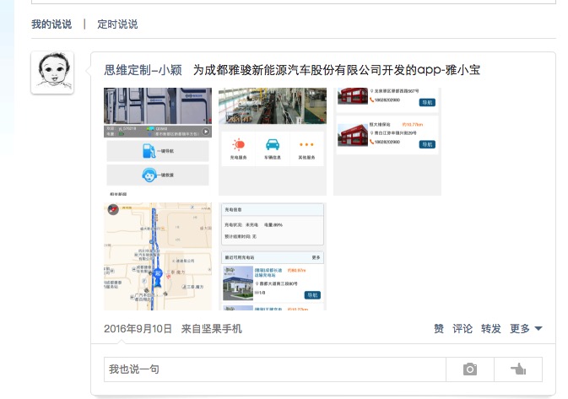
Task: Open 思维定制-小颖 user profile link
Action: (143, 70)
